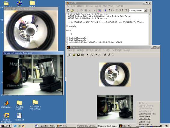Select the Insert Arrow tool in Figure
The height and width of the screenshot is (128, 170).
click(x=96, y=55)
